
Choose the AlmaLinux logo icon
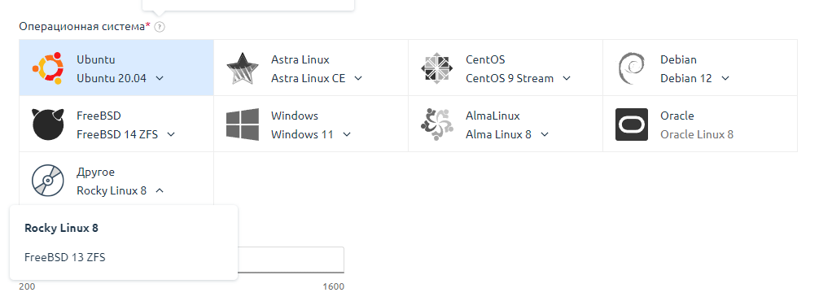pos(437,124)
